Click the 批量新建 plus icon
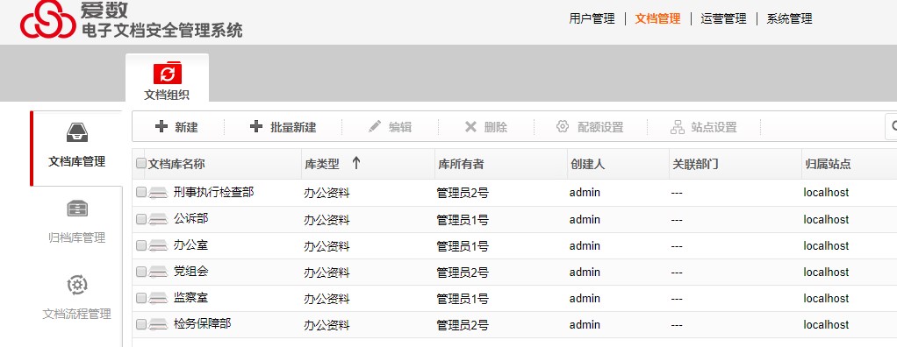Screen dimensions: 897x347 [x=256, y=127]
